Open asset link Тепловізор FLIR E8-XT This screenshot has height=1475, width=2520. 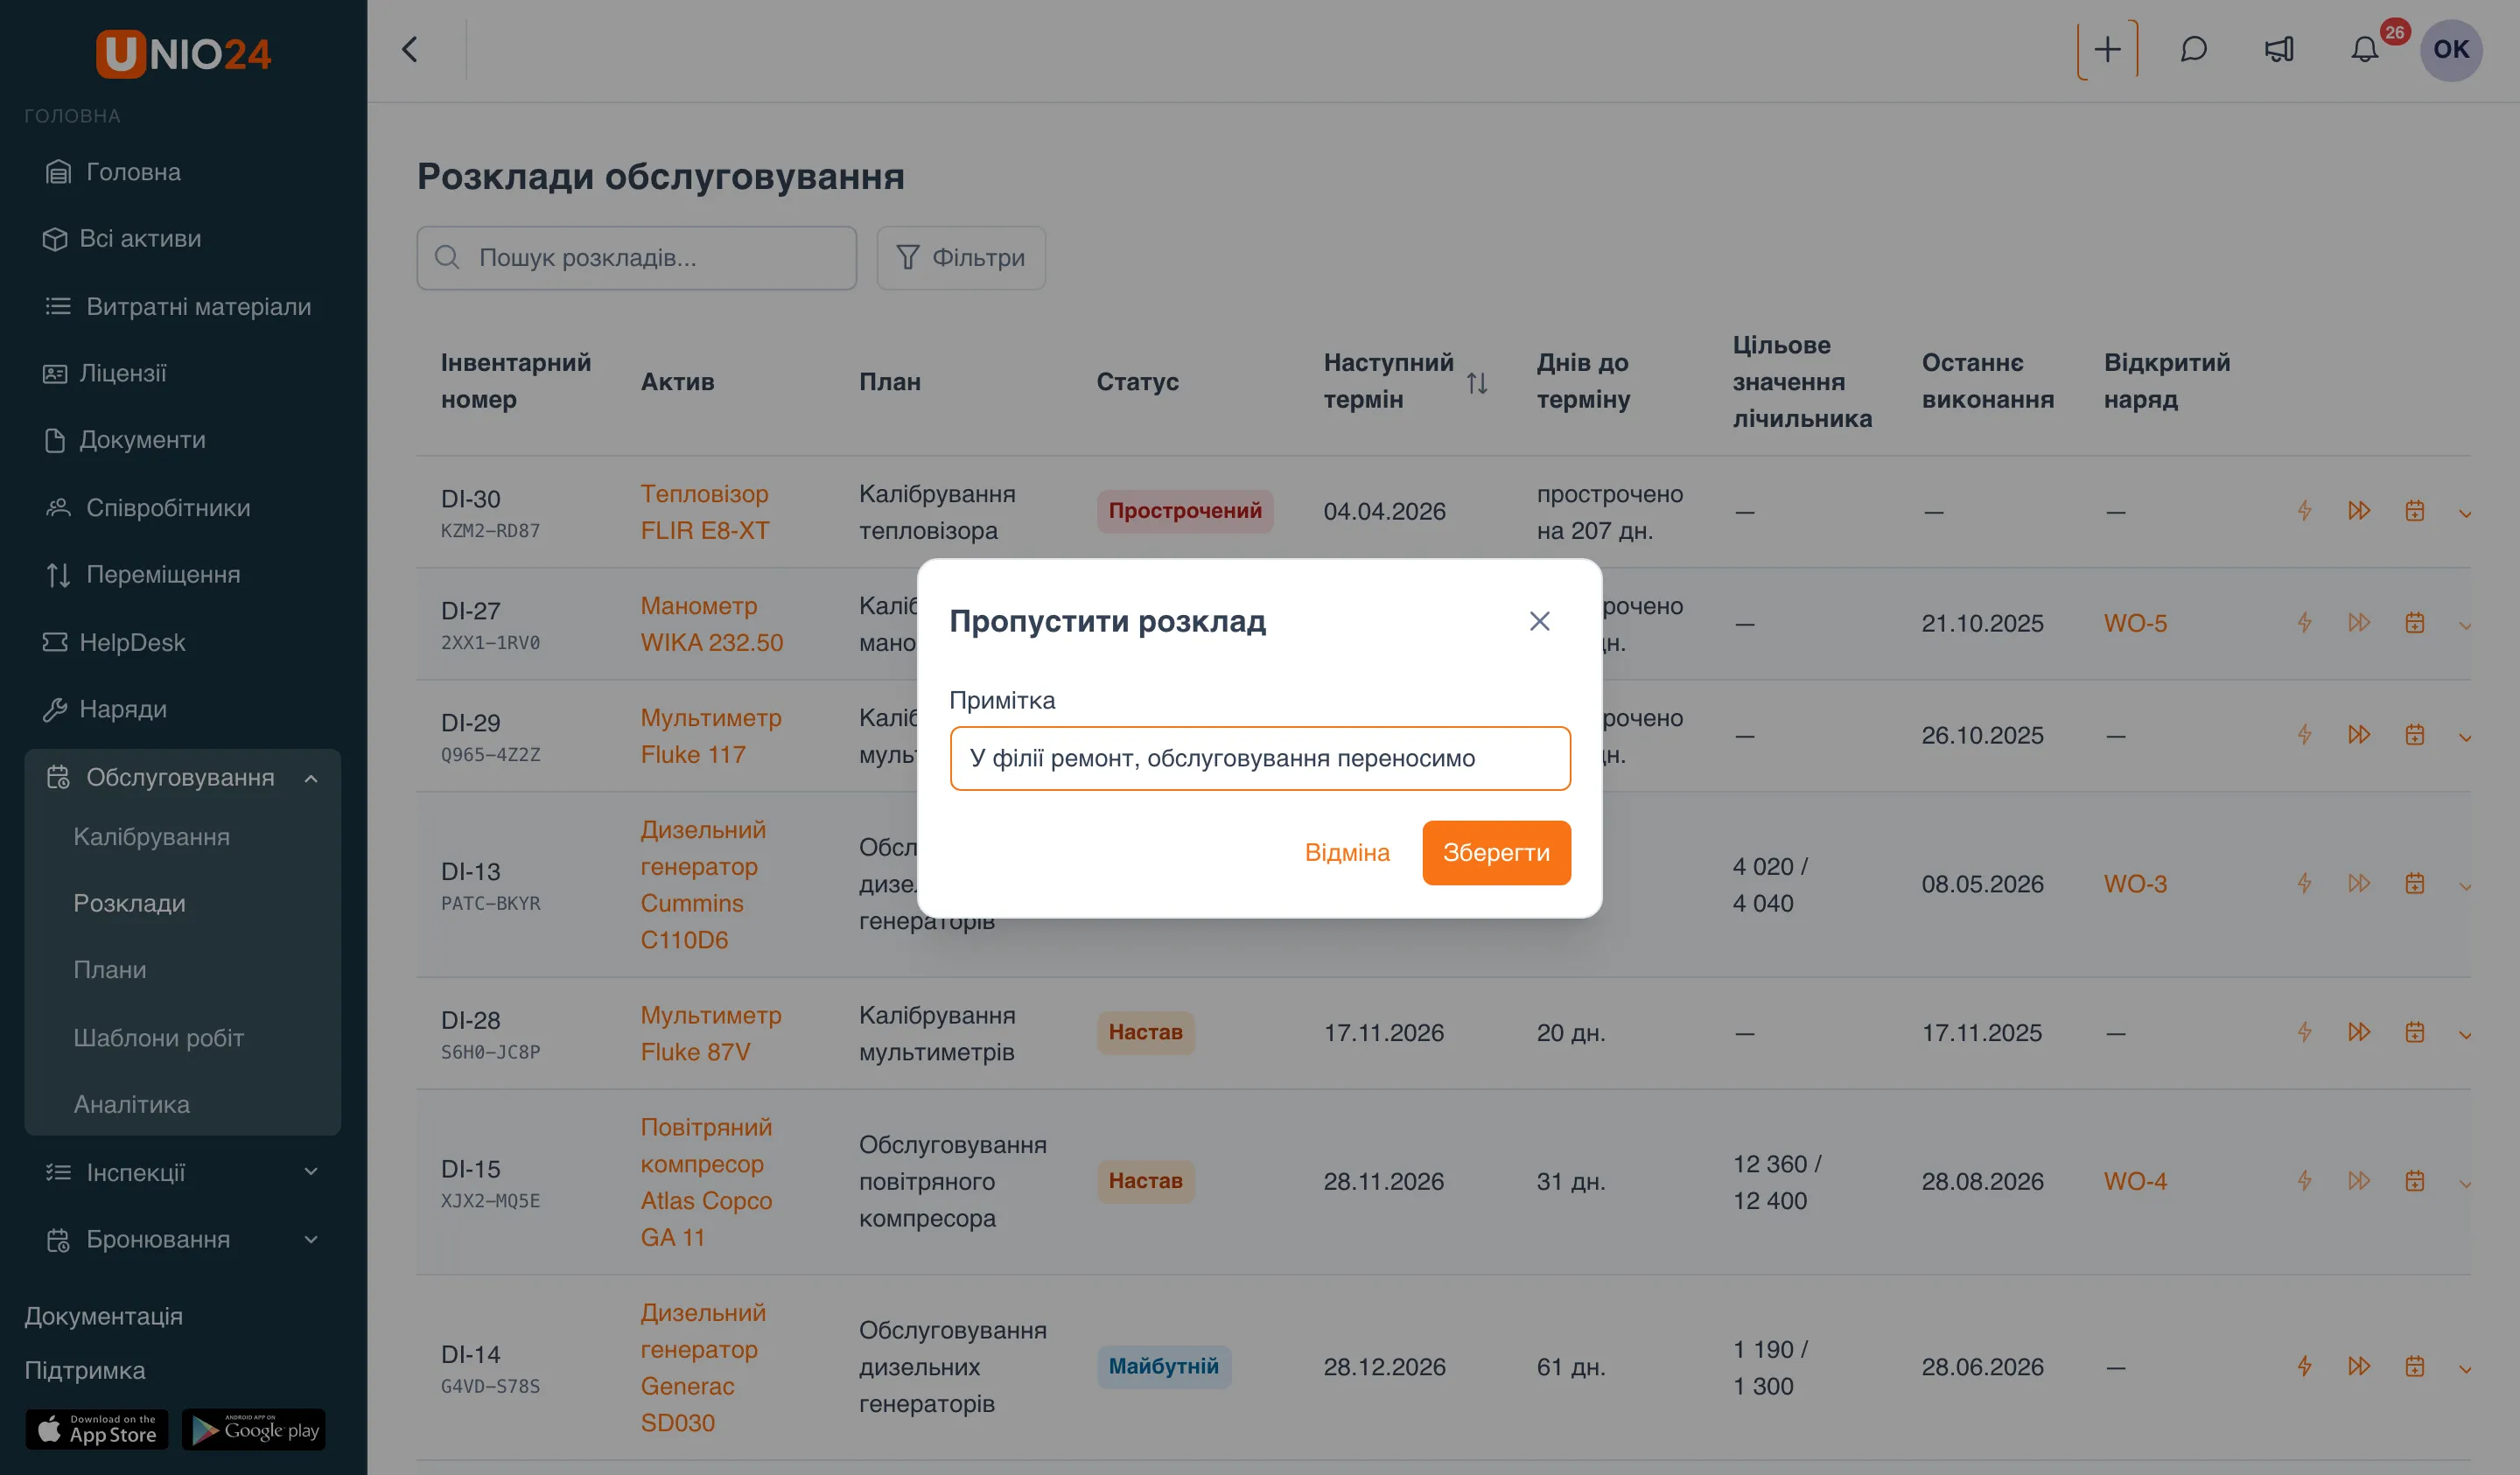[x=704, y=512]
